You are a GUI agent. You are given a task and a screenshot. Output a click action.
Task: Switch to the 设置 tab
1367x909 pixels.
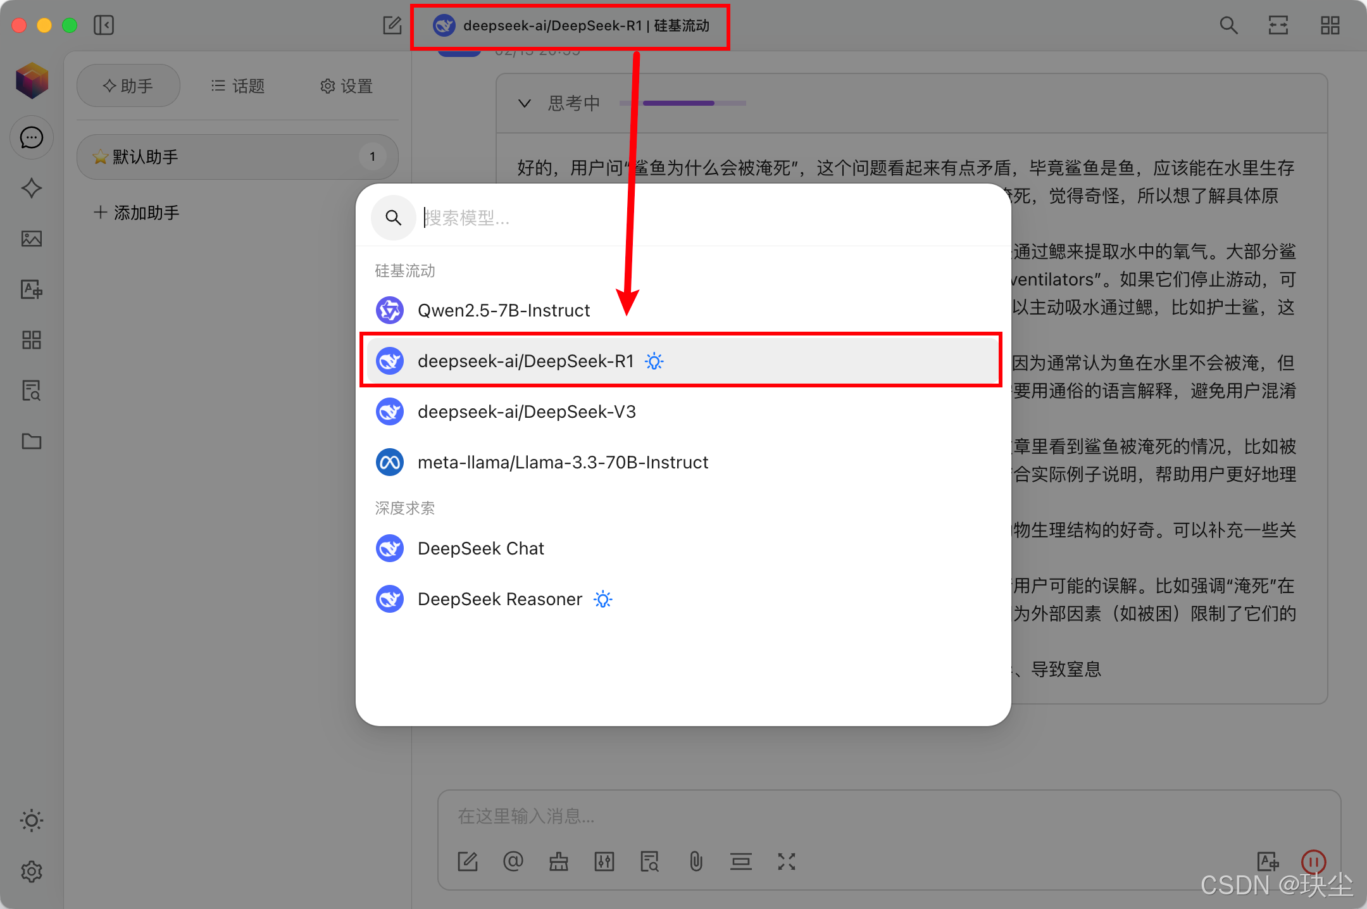[x=346, y=86]
